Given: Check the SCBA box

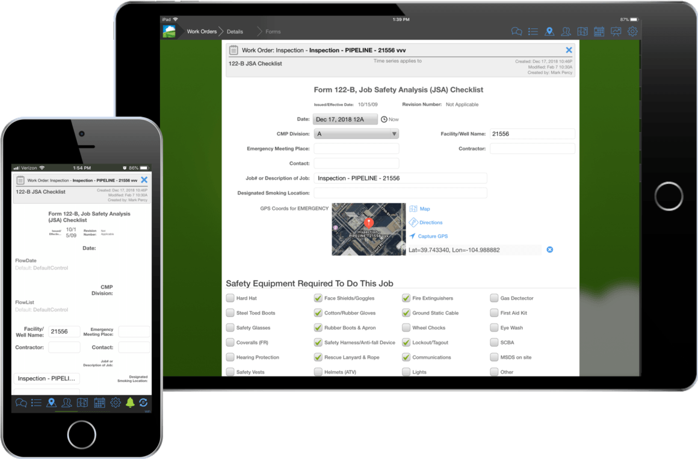Looking at the screenshot, I should [x=494, y=342].
